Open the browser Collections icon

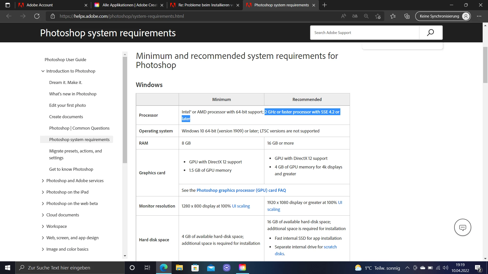pyautogui.click(x=407, y=16)
